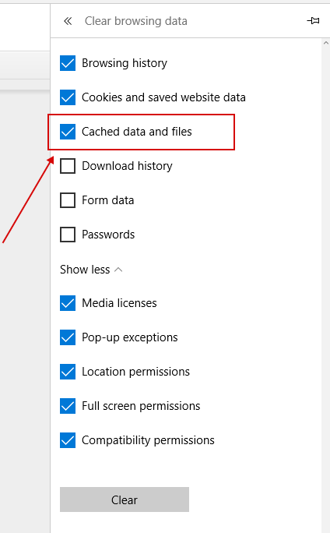Click the Download history label text

[127, 166]
